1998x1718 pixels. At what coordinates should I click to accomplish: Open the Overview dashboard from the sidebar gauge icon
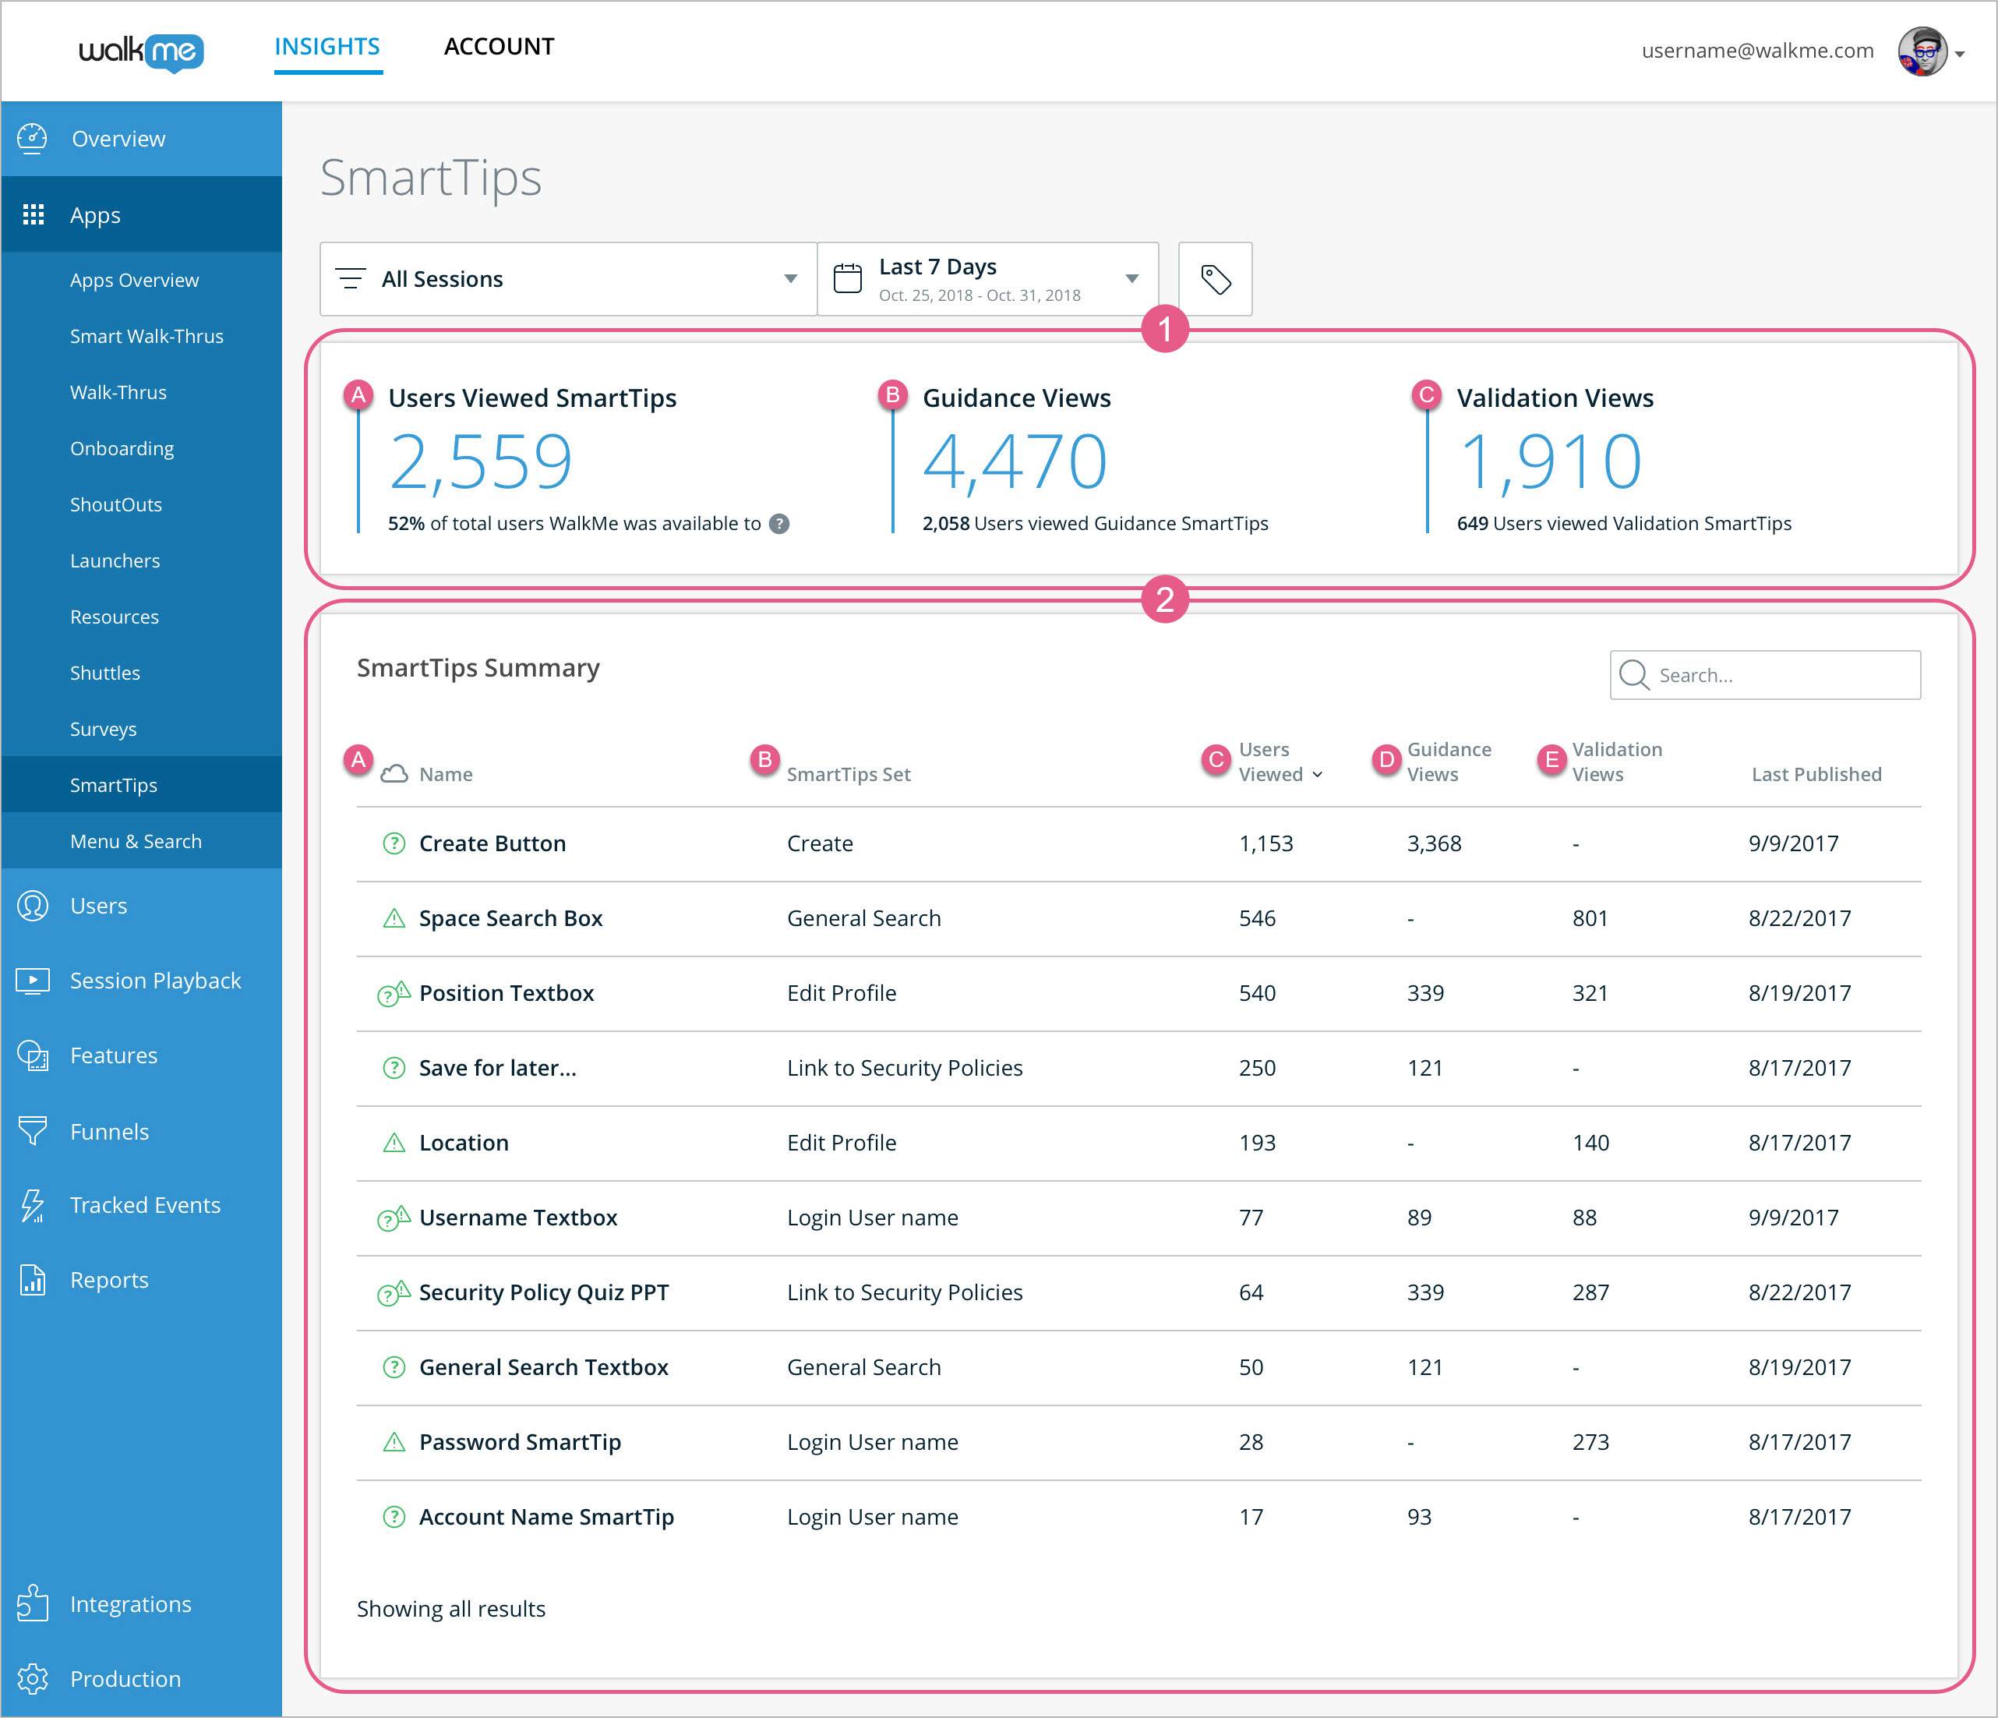click(34, 138)
